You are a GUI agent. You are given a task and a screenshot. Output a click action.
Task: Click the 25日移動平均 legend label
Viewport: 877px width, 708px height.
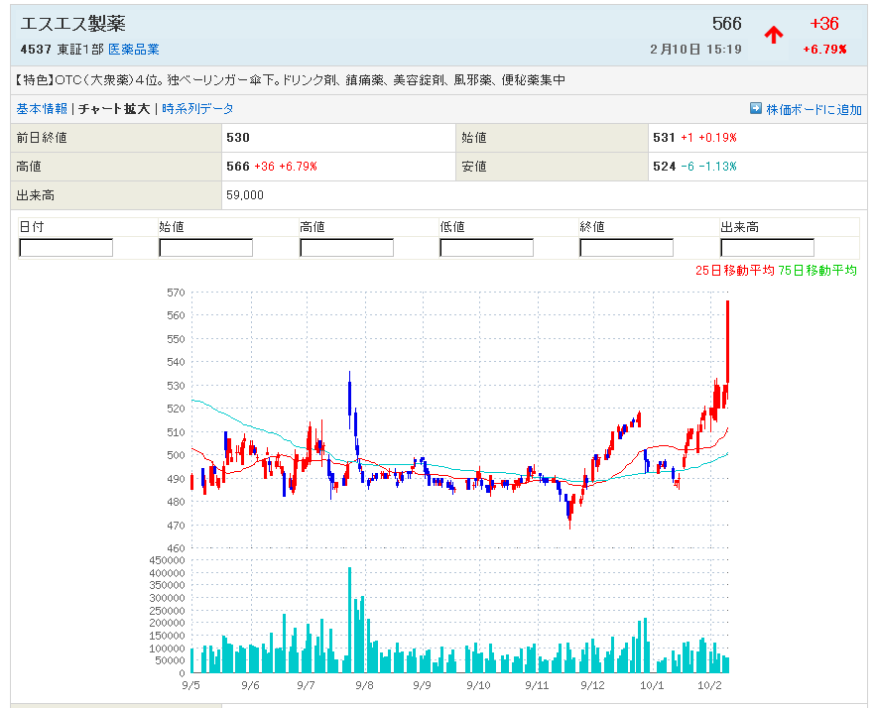735,270
